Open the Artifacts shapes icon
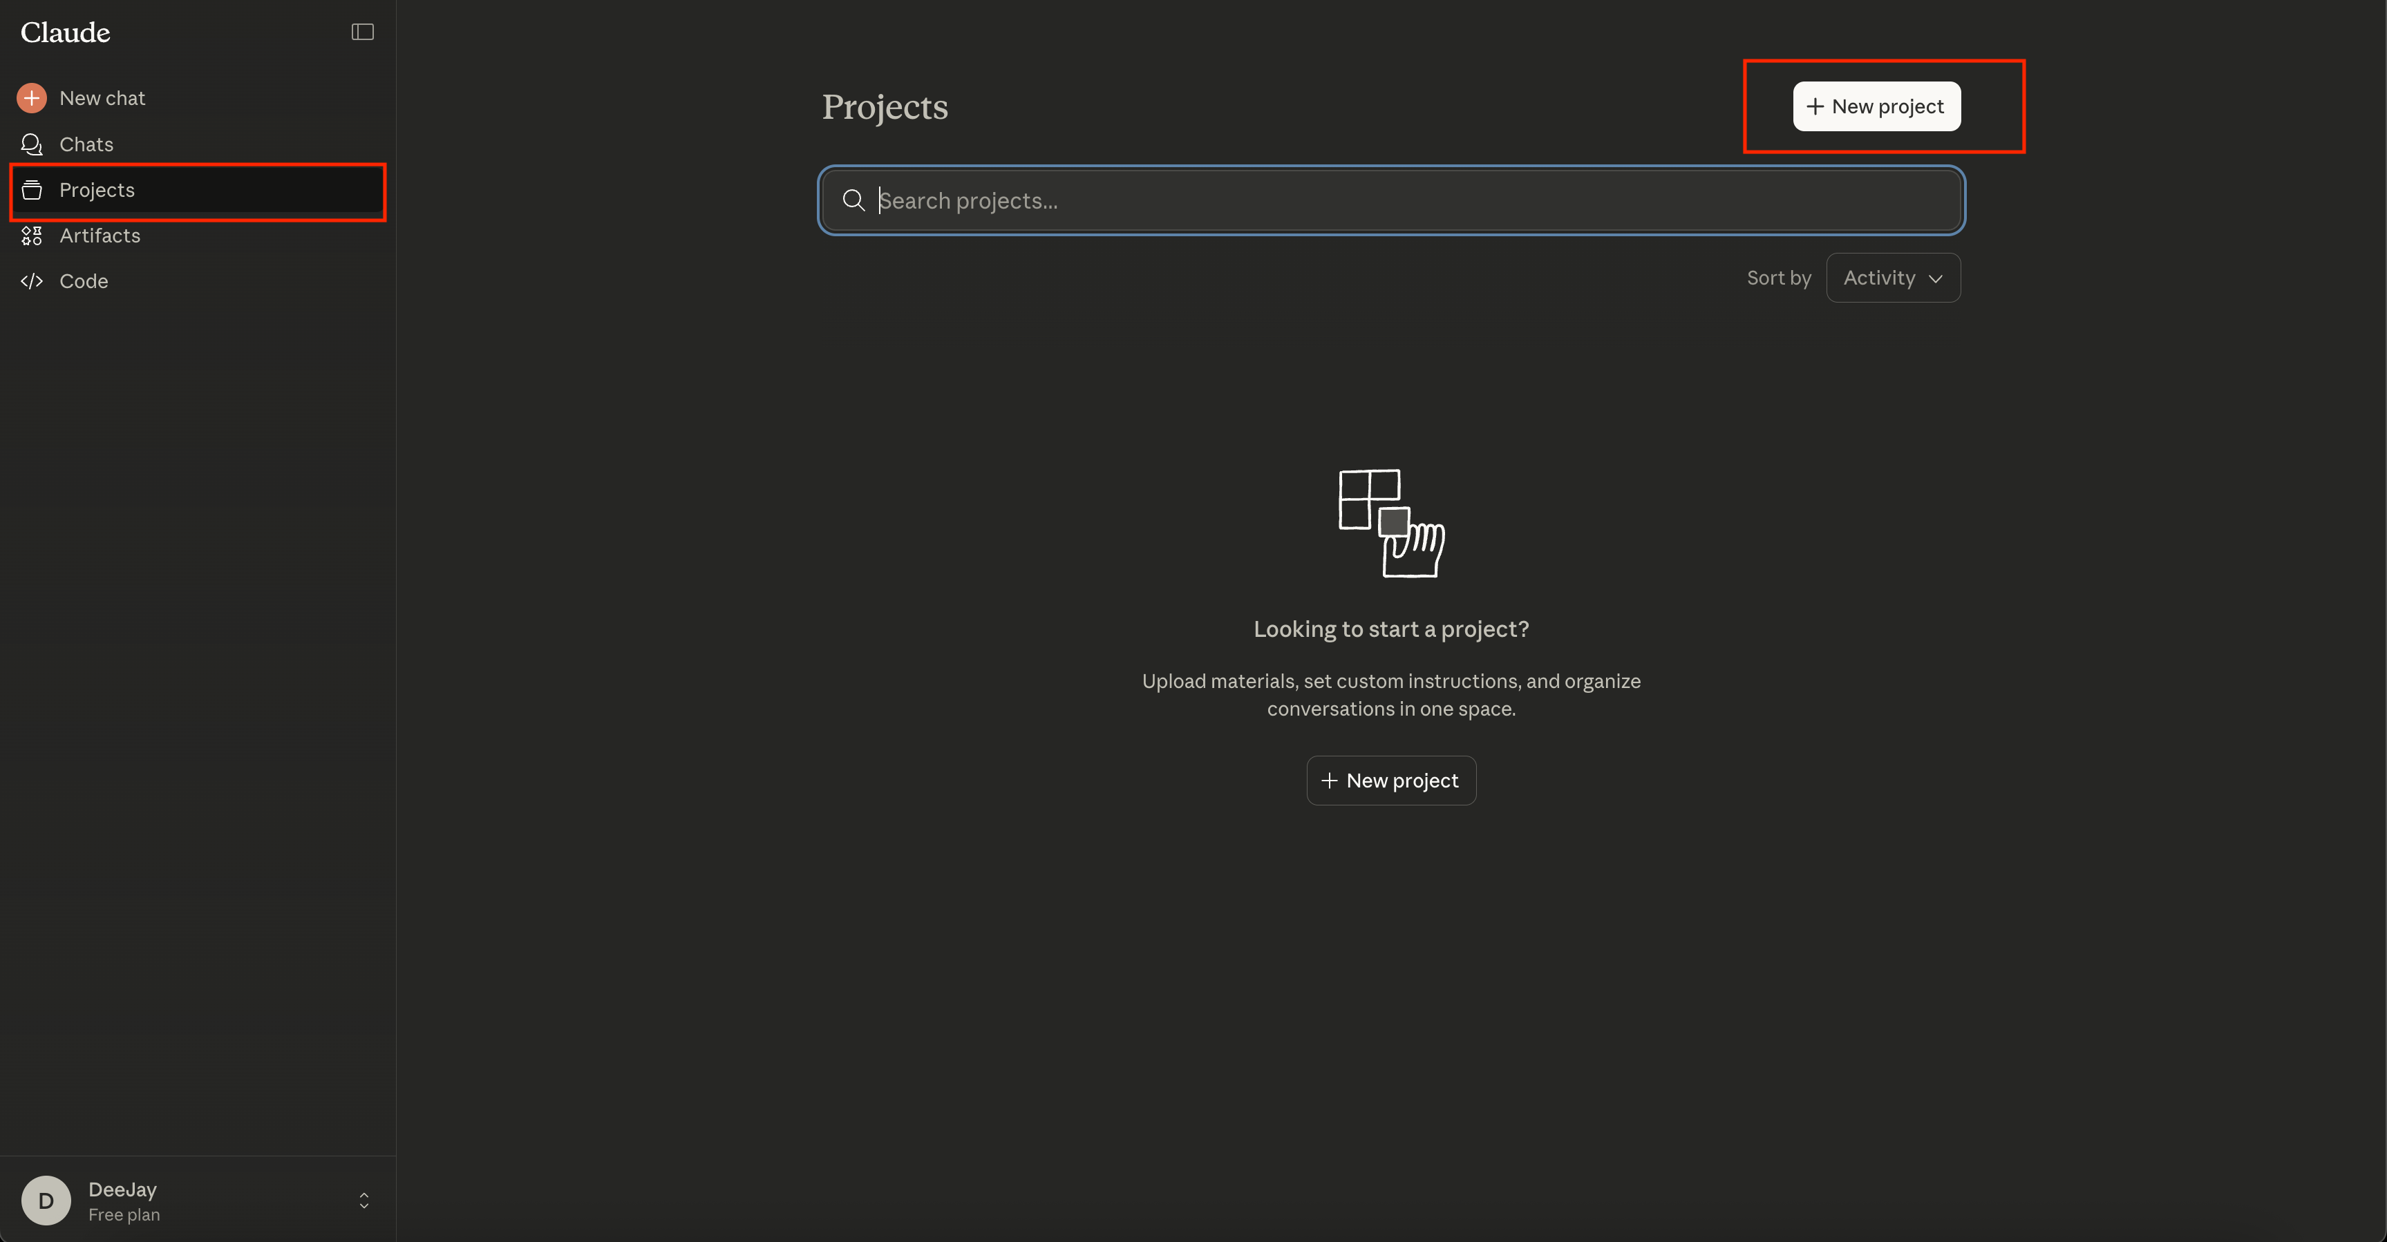Screen dimensions: 2387x1242 pyautogui.click(x=32, y=236)
